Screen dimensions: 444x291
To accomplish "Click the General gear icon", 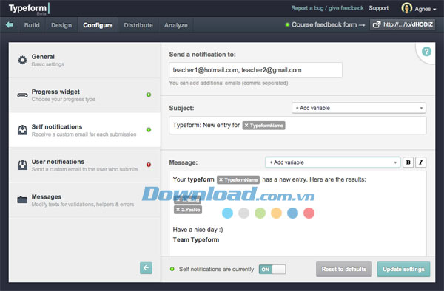I will 22,60.
